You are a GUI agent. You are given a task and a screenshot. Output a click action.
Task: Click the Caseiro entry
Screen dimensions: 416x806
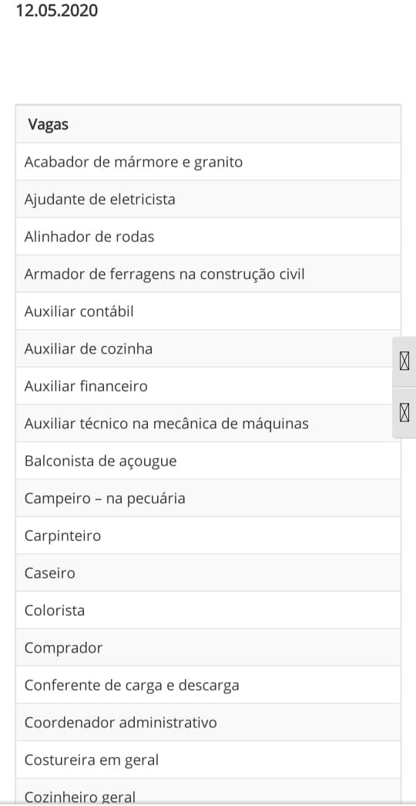(208, 573)
